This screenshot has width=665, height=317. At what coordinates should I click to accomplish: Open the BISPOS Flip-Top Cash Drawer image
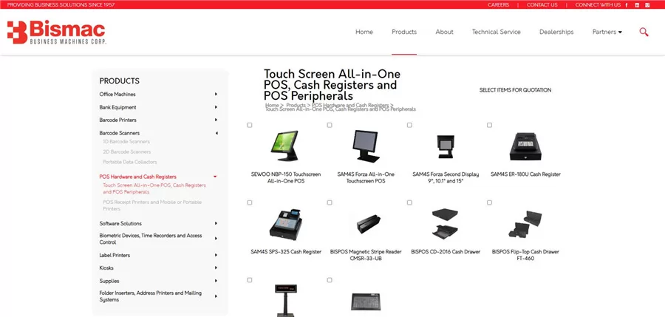[x=525, y=224]
